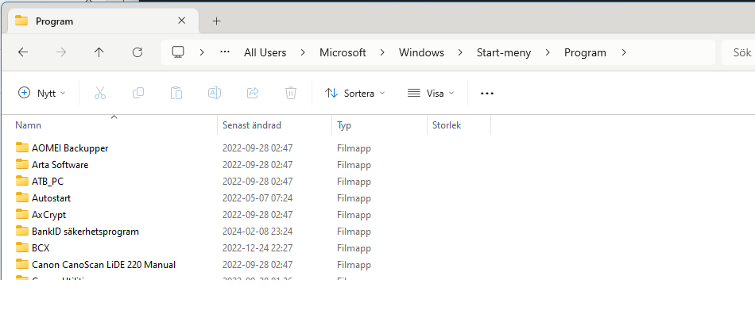Open the Nytt dropdown menu
Viewport: 755px width, 318px height.
(42, 94)
